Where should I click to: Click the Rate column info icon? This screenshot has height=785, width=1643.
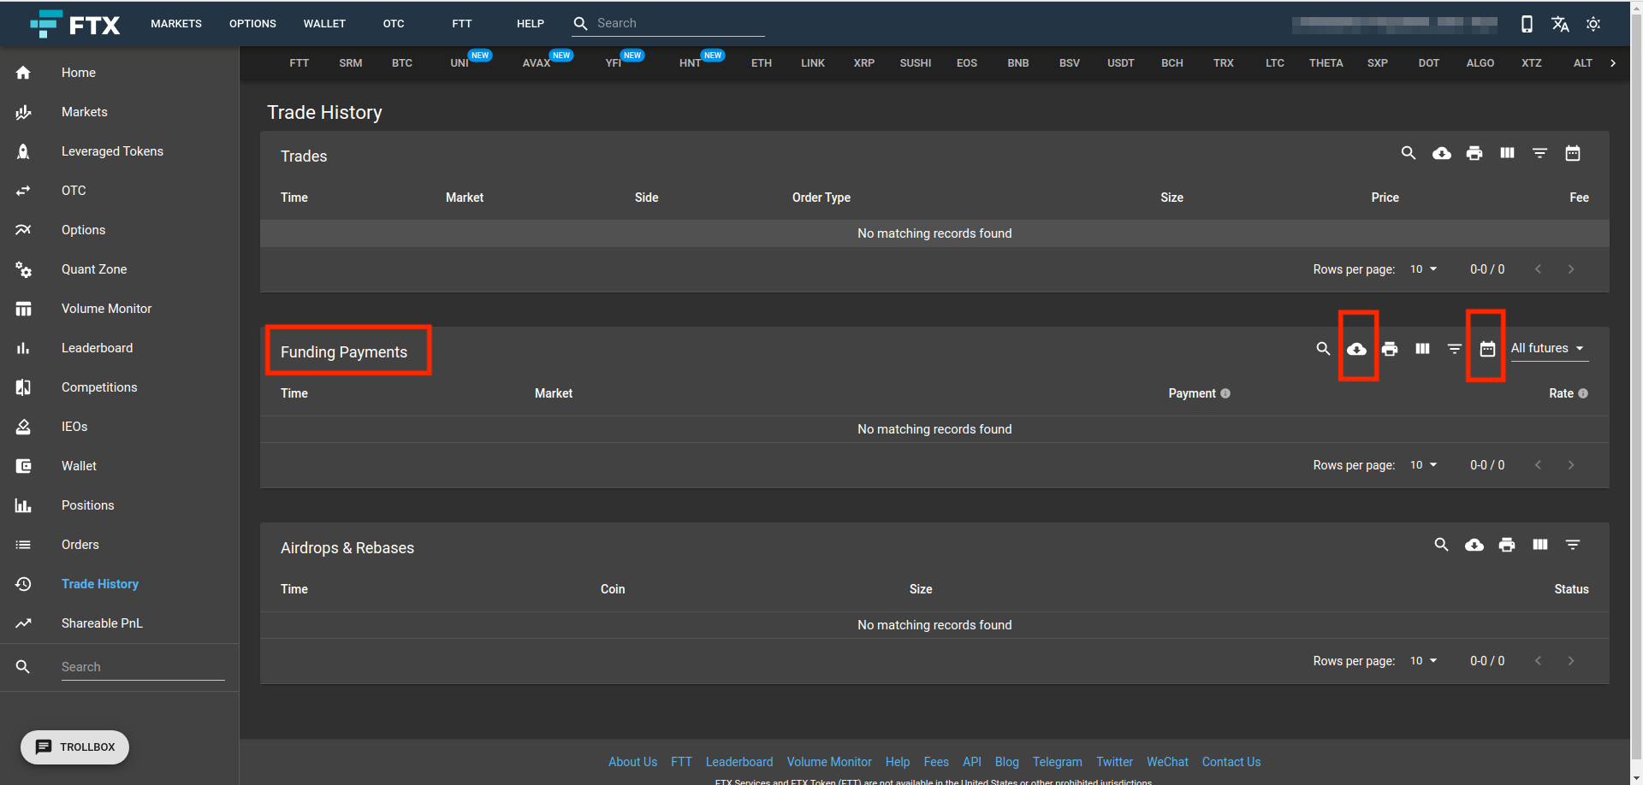(x=1583, y=393)
